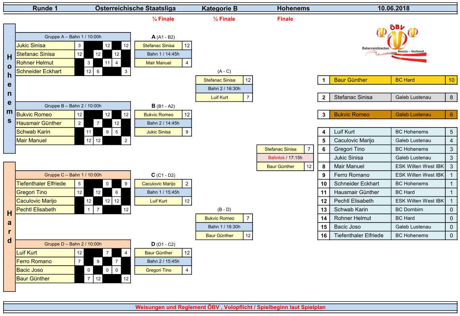460x316 pixels.
Task: Click the "Runde 1" title in the header
Action: coord(45,8)
